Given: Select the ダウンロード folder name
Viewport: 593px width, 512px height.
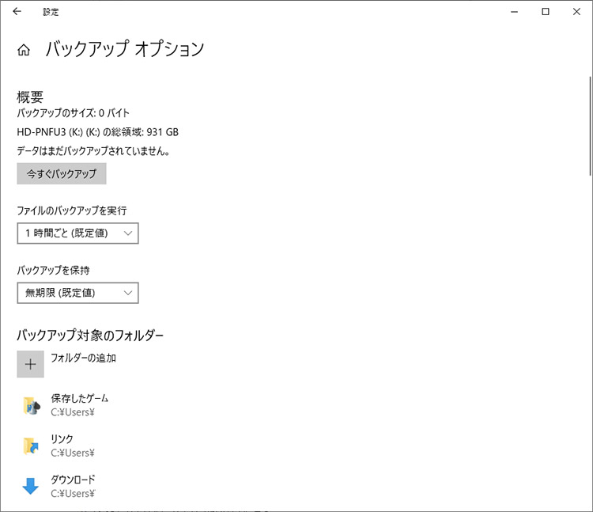Looking at the screenshot, I should coord(74,480).
